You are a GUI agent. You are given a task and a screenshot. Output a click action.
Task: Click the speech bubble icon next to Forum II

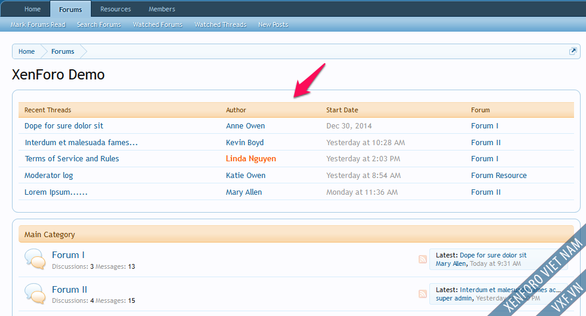click(35, 293)
